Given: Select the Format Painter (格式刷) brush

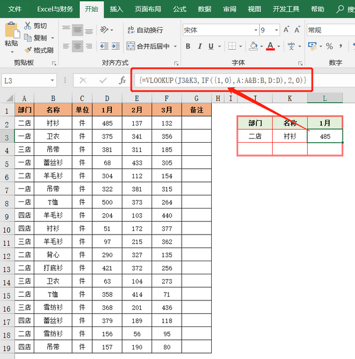Looking at the screenshot, I should [x=28, y=50].
